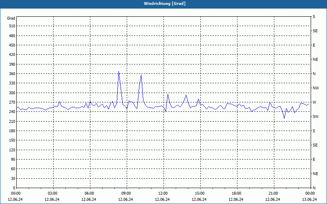The height and width of the screenshot is (204, 327).
Task: Click the 510 value on the left axis
Action: 12,26
